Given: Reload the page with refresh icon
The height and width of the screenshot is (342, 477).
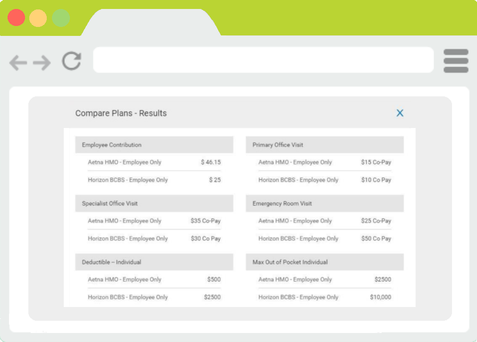Looking at the screenshot, I should click(x=72, y=61).
